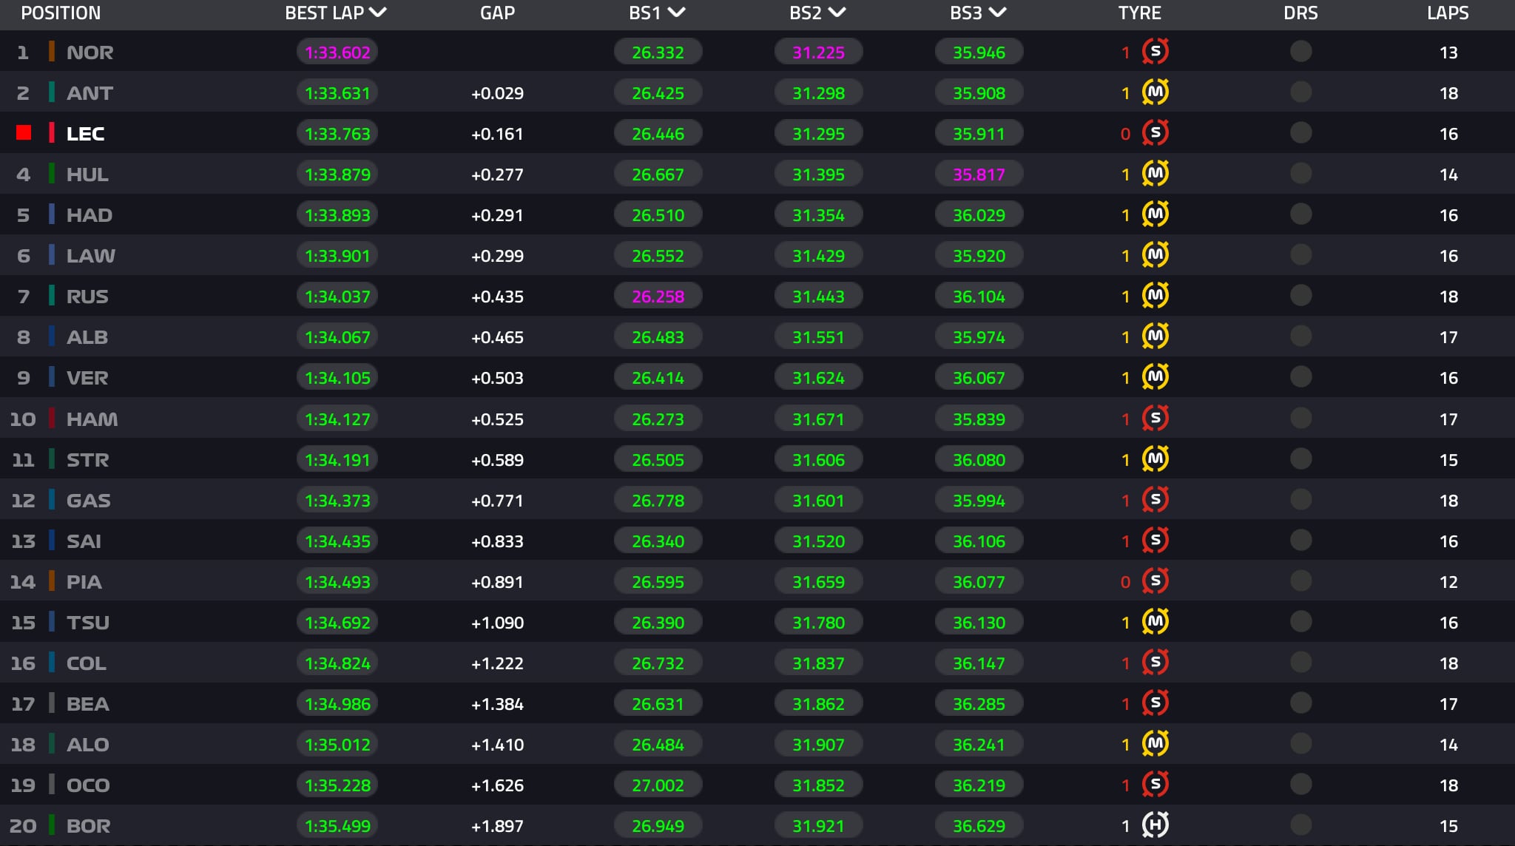The image size is (1515, 846).
Task: Click the DRS indicator for Norris
Action: tap(1300, 52)
